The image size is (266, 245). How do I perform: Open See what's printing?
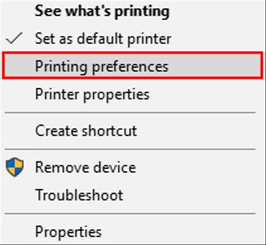[102, 11]
